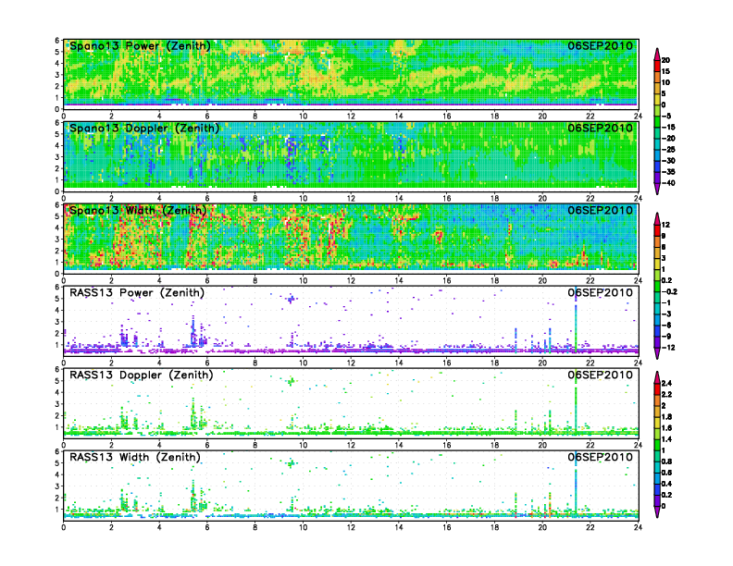Screen dimensions: 733x566
Task: Click the 'Spano13 Doppler (Zenith)' panel title
Action: [x=144, y=129]
